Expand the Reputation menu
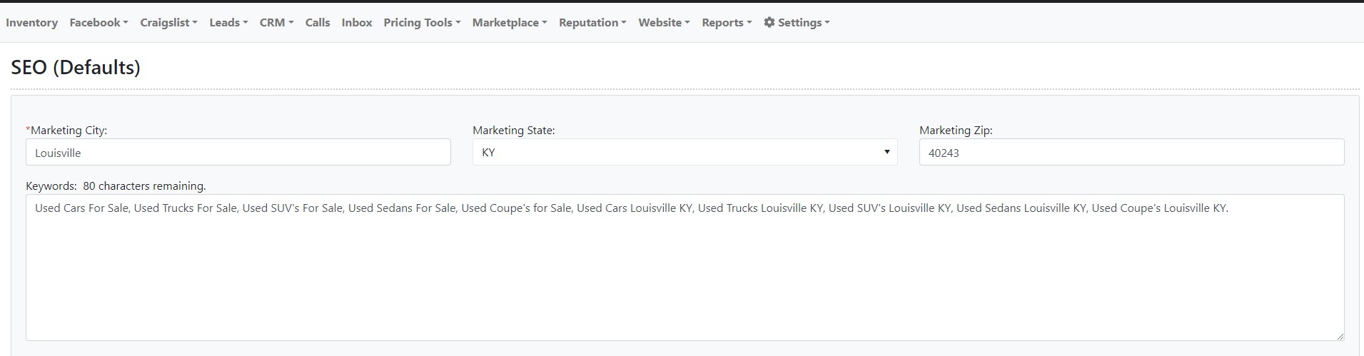The height and width of the screenshot is (356, 1364). pos(592,22)
